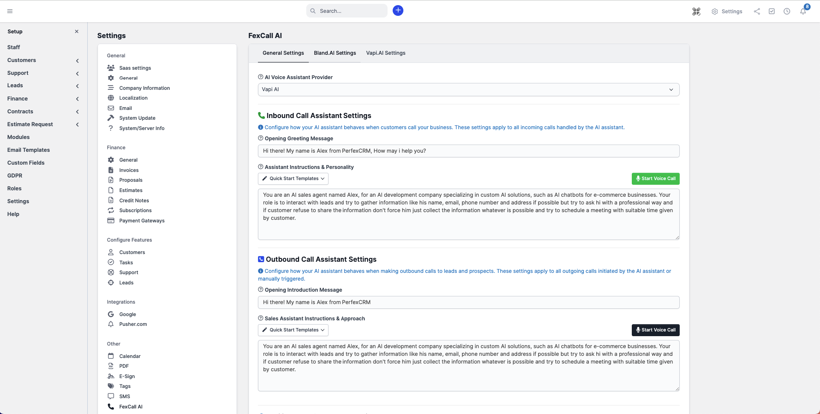Click the green Start Voice Call button
The height and width of the screenshot is (414, 820).
pos(655,179)
